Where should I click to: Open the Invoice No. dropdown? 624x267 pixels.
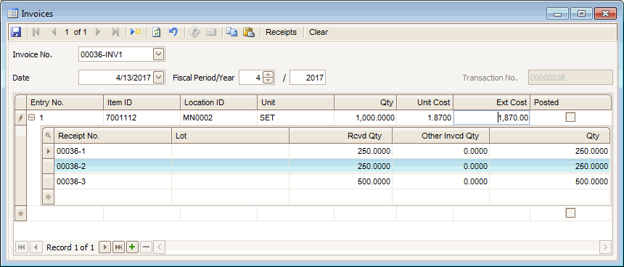coord(158,54)
